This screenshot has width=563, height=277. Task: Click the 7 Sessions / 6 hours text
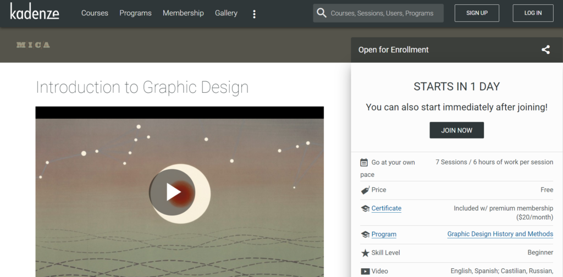coord(494,162)
